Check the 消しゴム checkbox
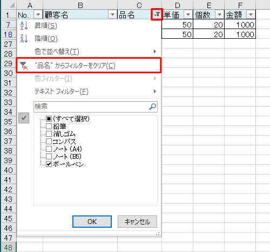The height and width of the screenshot is (252, 270). point(49,134)
